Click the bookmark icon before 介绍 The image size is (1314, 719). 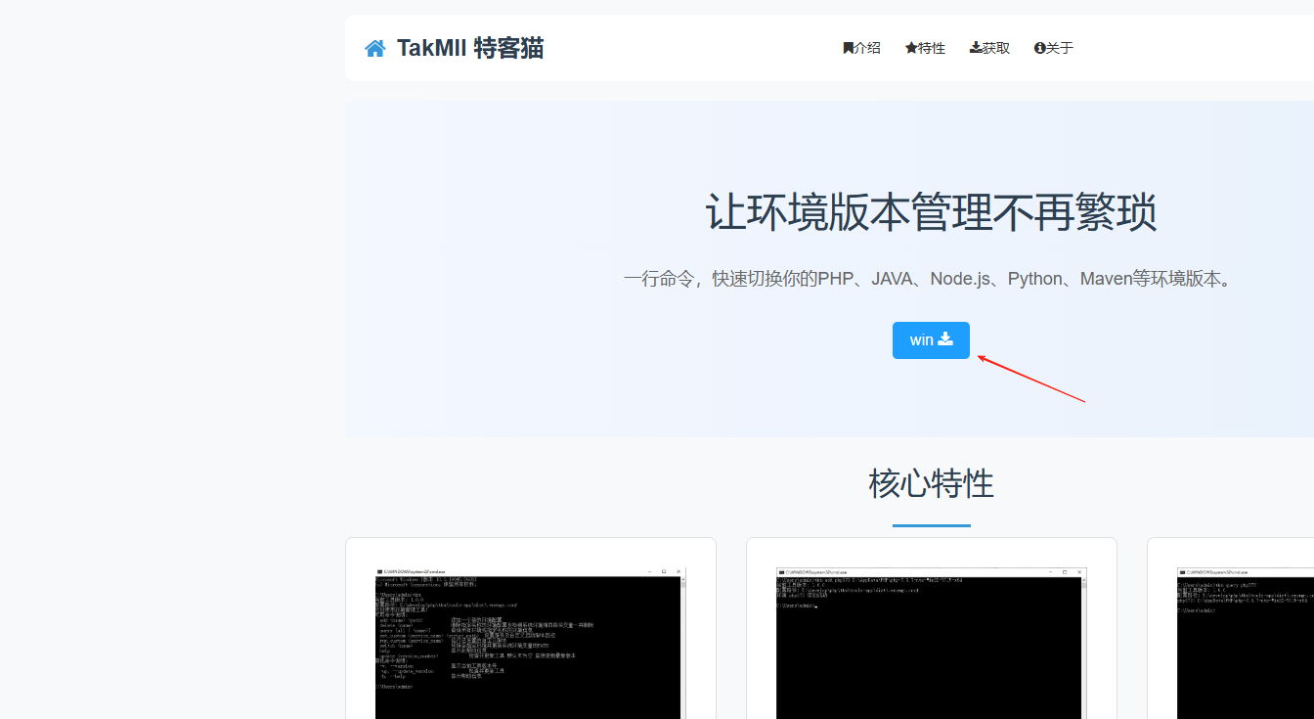(x=848, y=48)
